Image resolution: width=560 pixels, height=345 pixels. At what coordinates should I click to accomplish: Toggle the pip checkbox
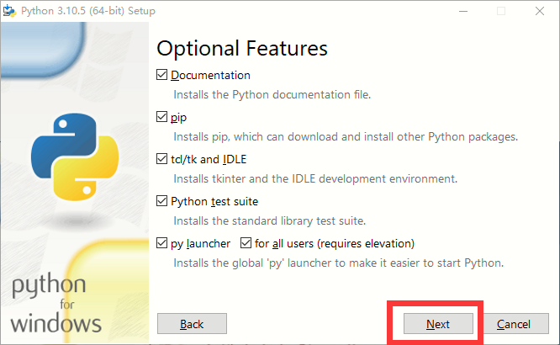pyautogui.click(x=162, y=117)
